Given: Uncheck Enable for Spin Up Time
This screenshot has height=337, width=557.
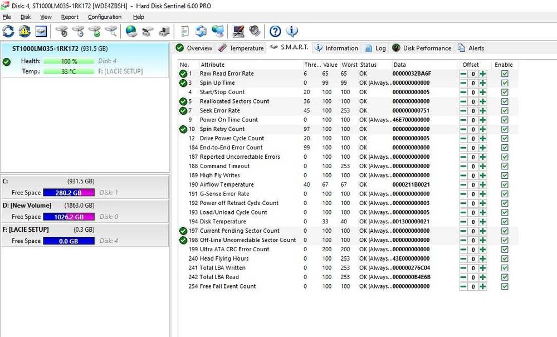Looking at the screenshot, I should 505,83.
